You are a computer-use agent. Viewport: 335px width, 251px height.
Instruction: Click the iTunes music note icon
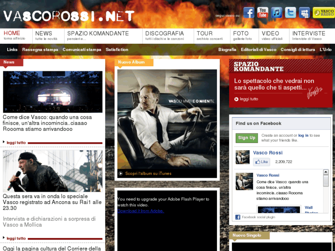click(276, 12)
